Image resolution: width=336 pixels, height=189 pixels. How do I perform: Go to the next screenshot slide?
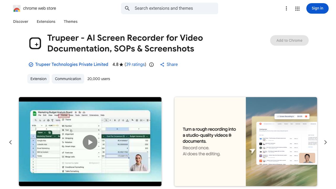pyautogui.click(x=325, y=142)
